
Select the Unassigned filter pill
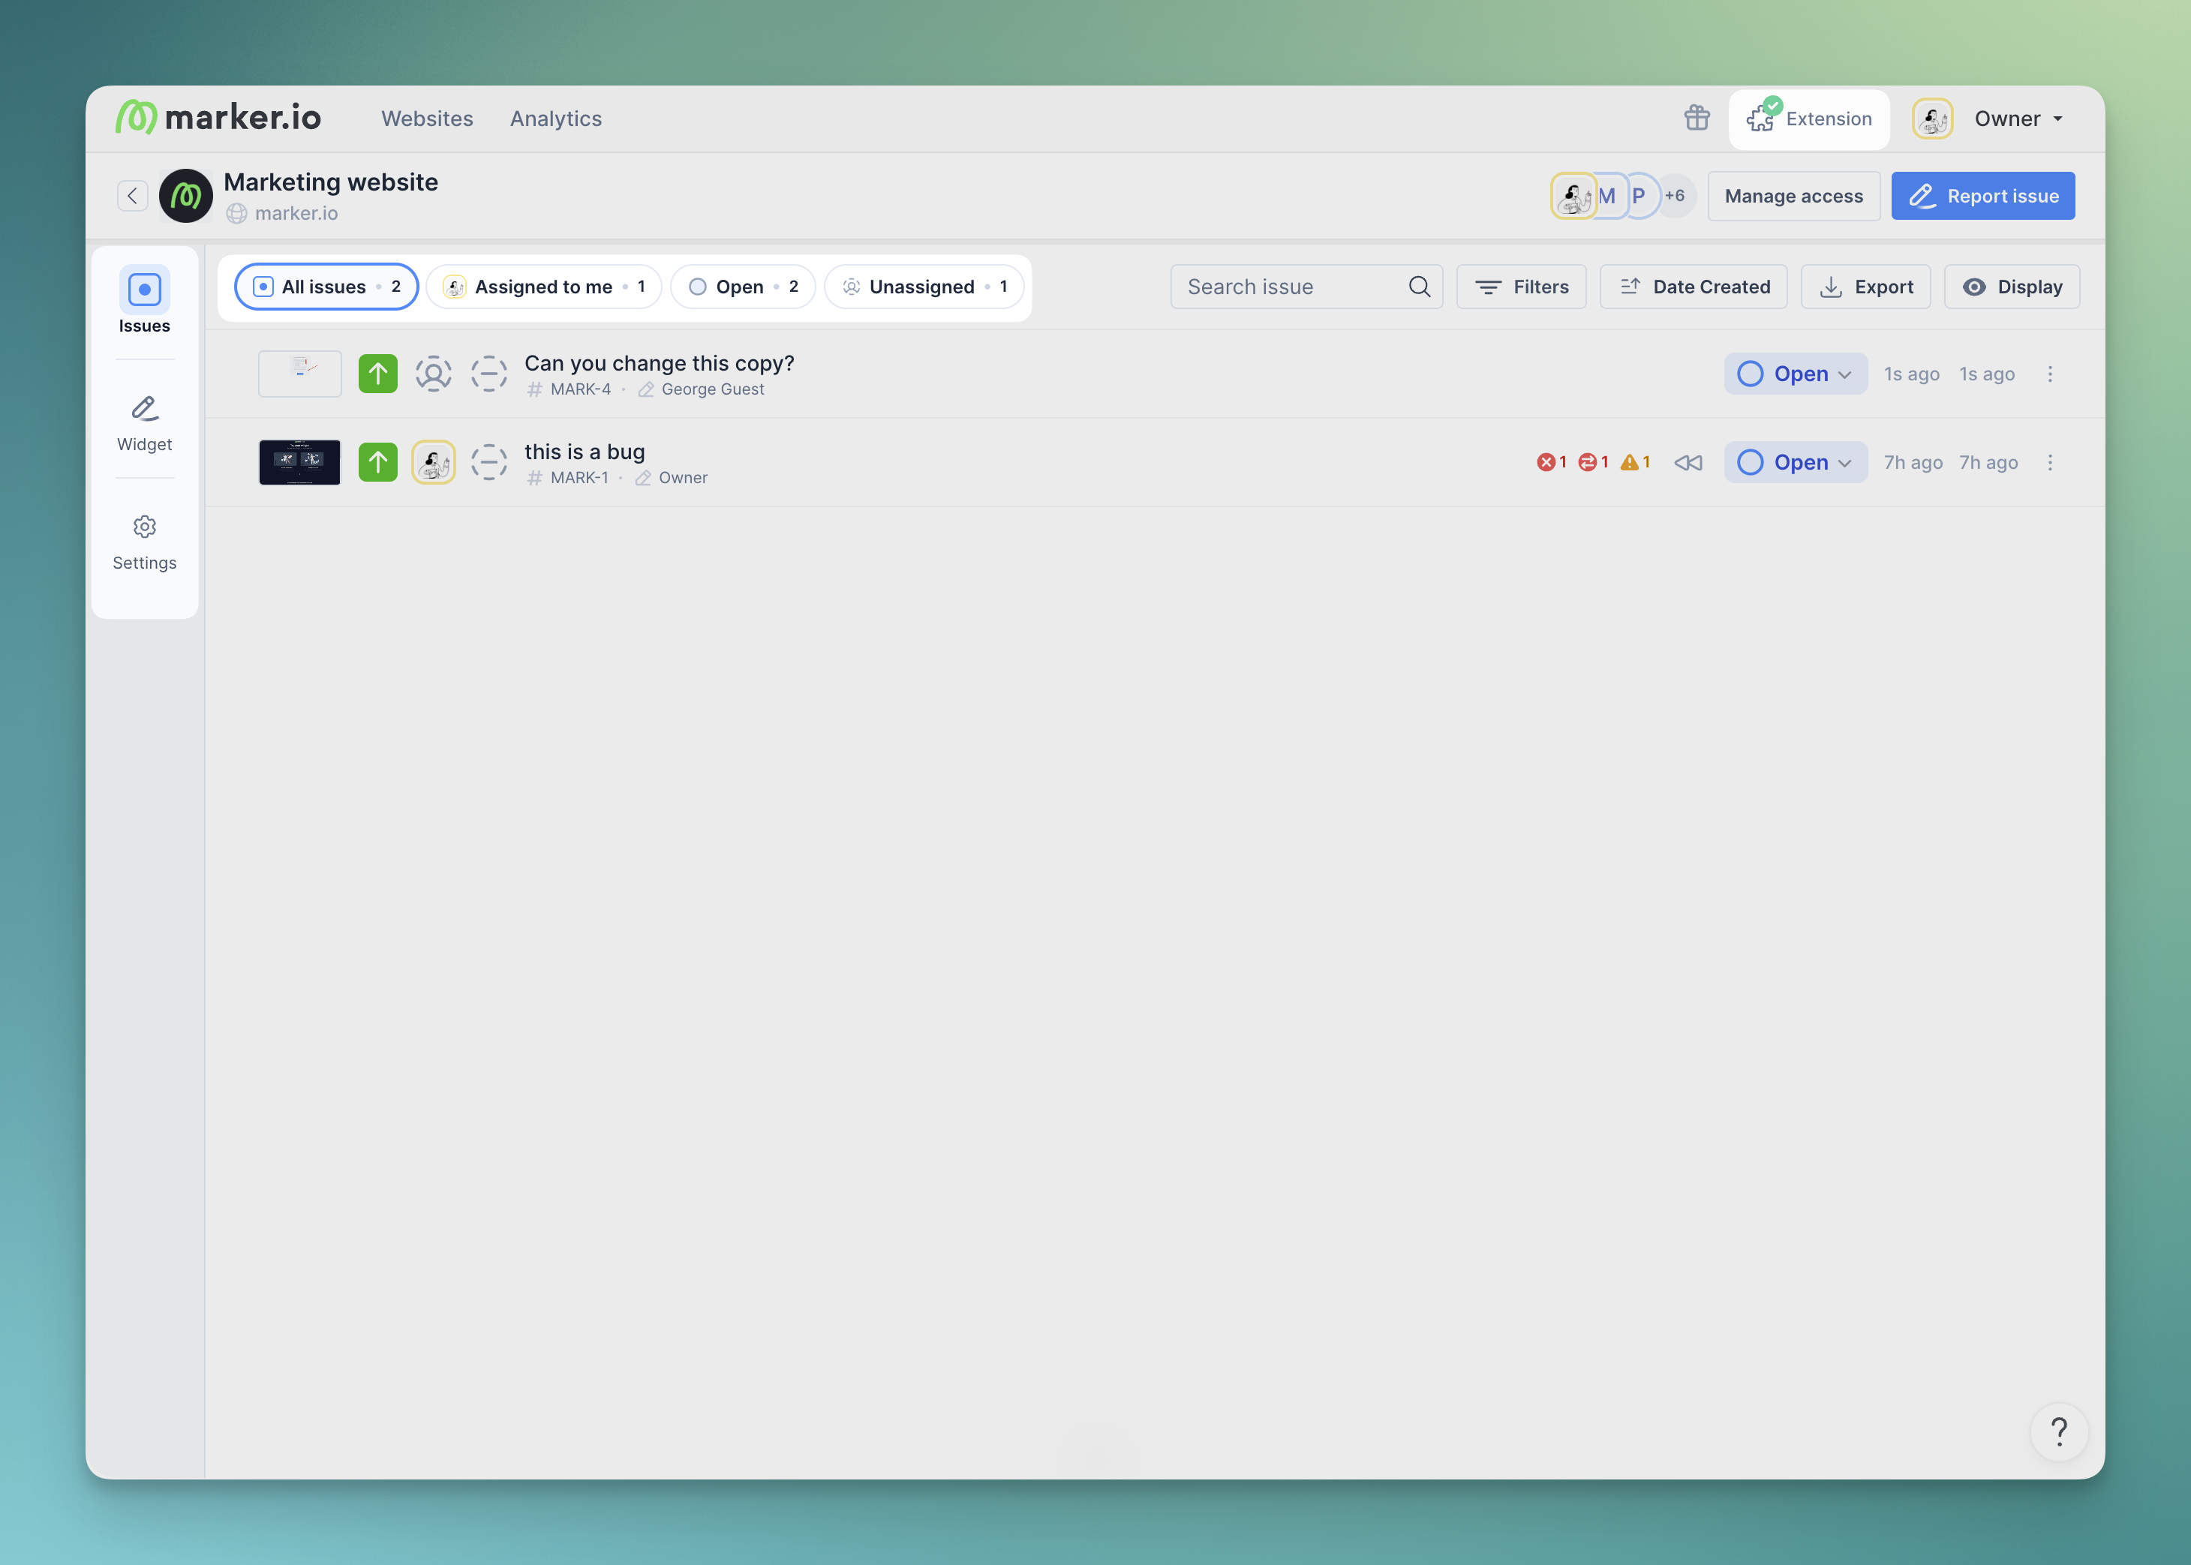pos(924,287)
